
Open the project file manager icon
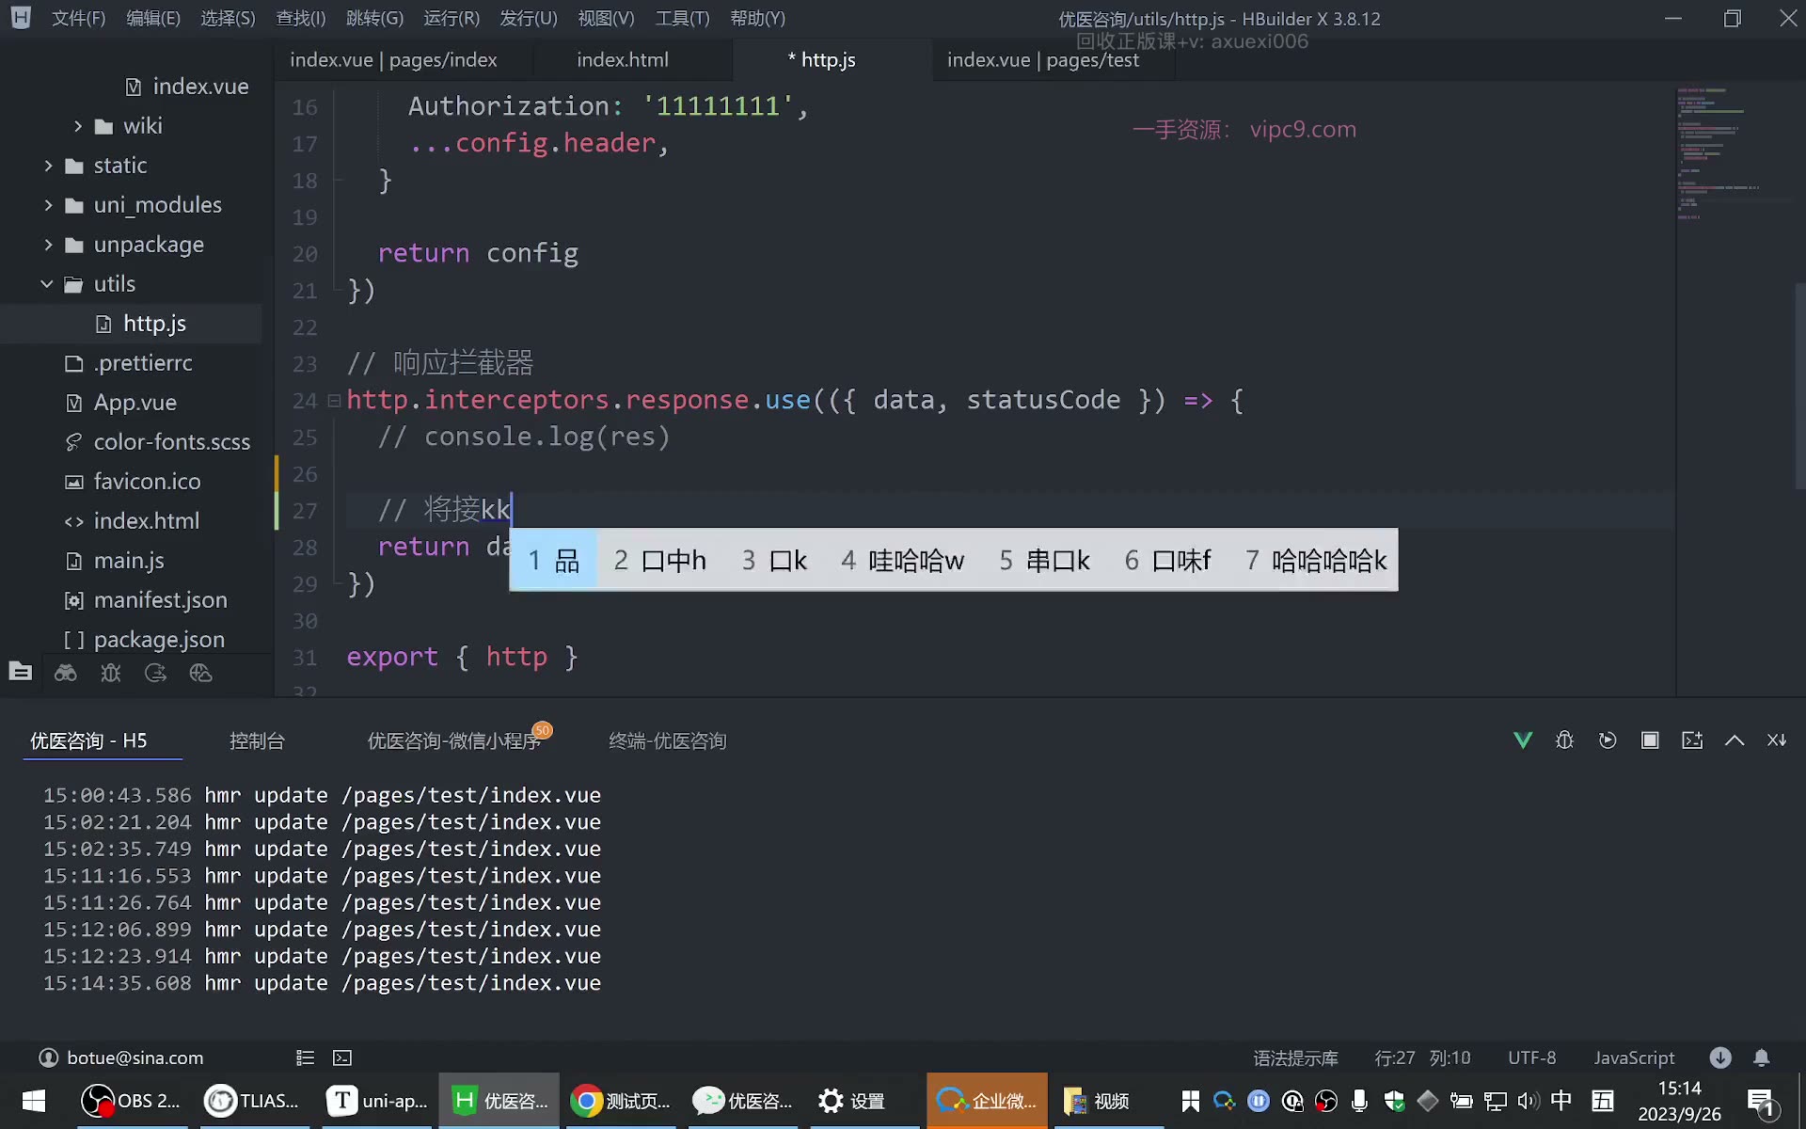21,672
